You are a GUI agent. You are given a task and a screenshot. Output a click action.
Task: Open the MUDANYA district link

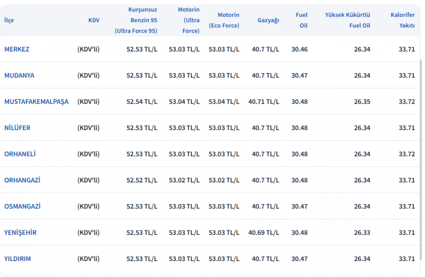19,75
